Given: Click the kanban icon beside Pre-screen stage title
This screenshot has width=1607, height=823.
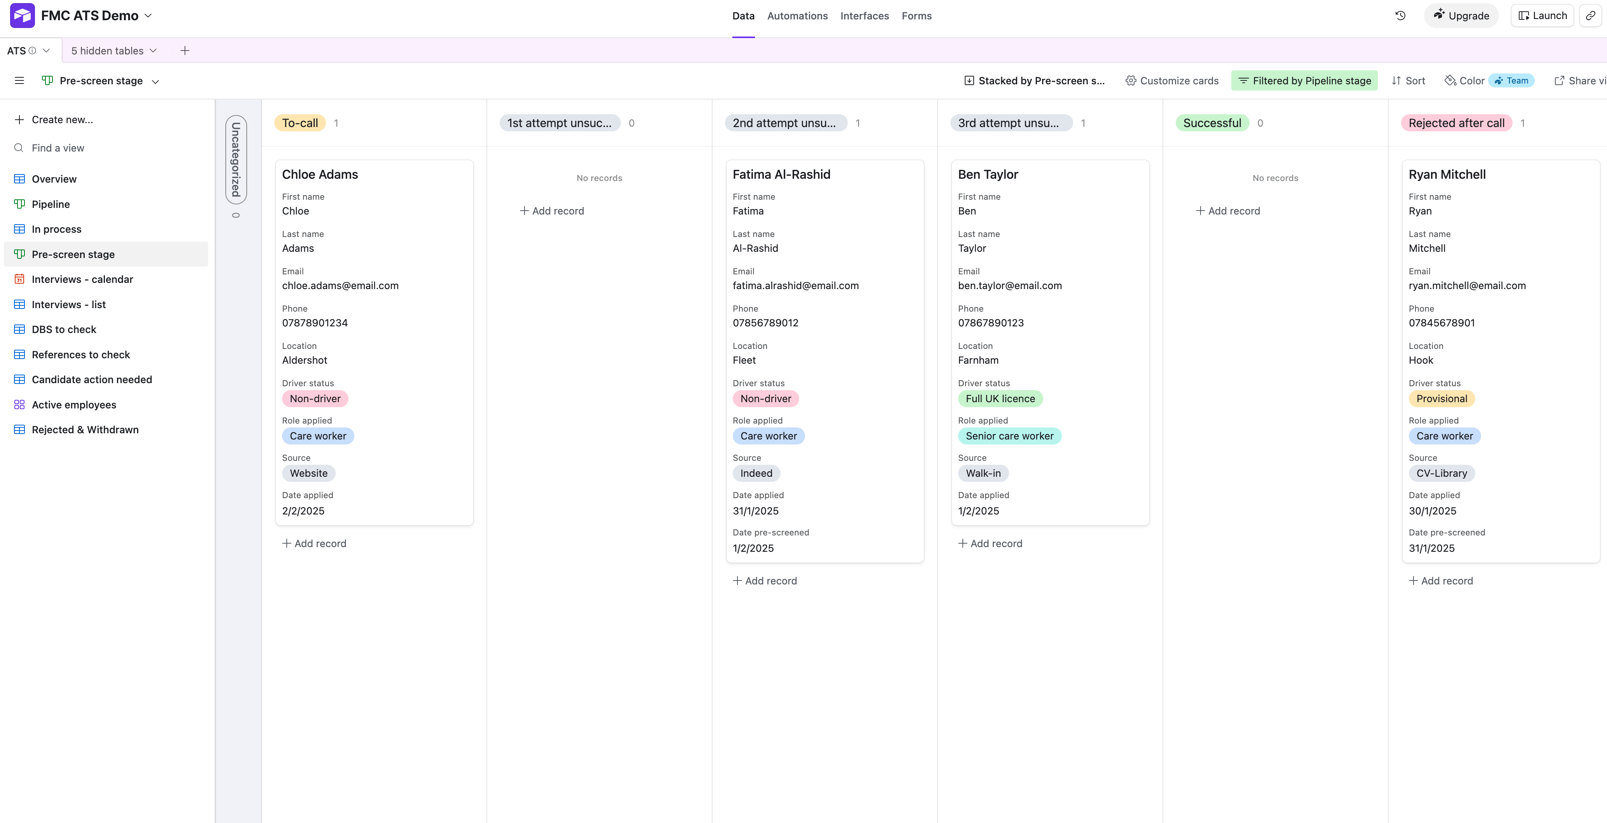Looking at the screenshot, I should coord(47,80).
